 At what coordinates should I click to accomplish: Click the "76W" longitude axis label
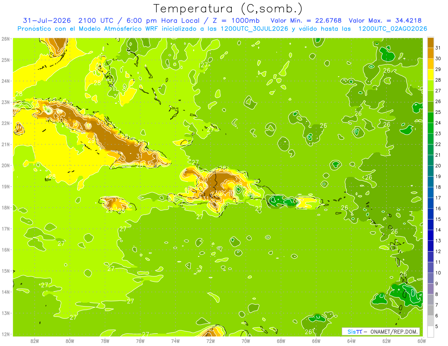[x=140, y=341]
